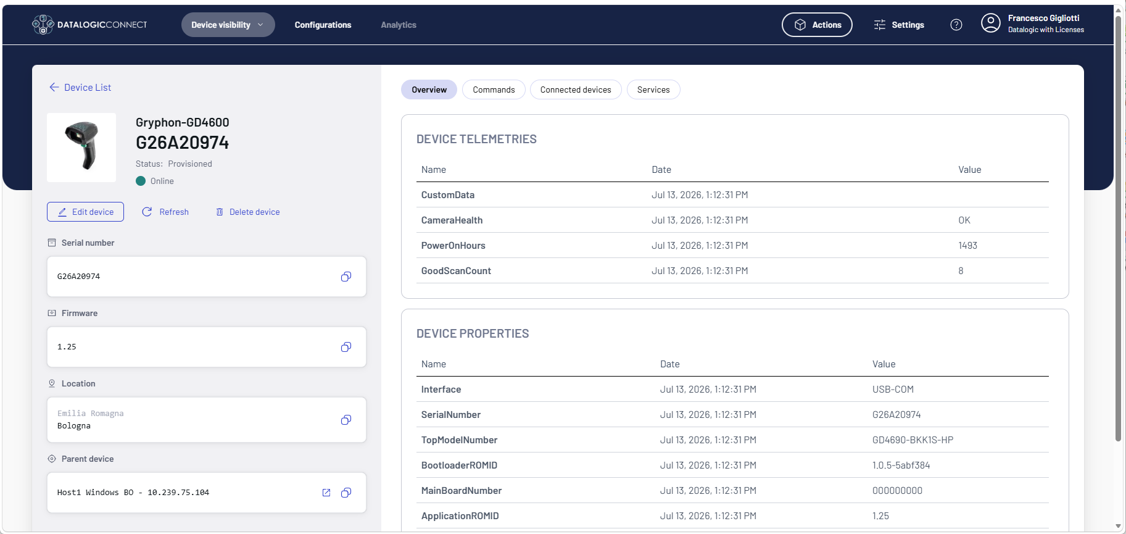Click the Host1 Windows BO parent device field
The image size is (1126, 534).
tap(207, 493)
